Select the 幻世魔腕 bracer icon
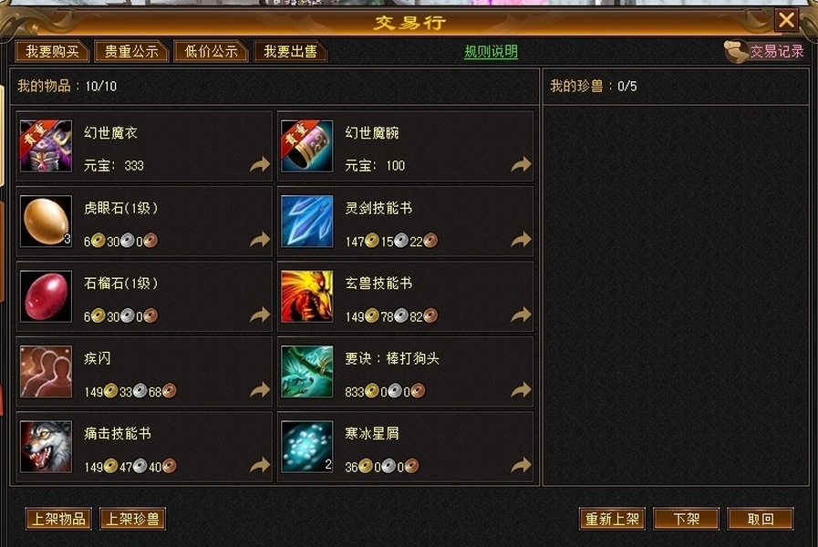818x547 pixels. pos(306,146)
